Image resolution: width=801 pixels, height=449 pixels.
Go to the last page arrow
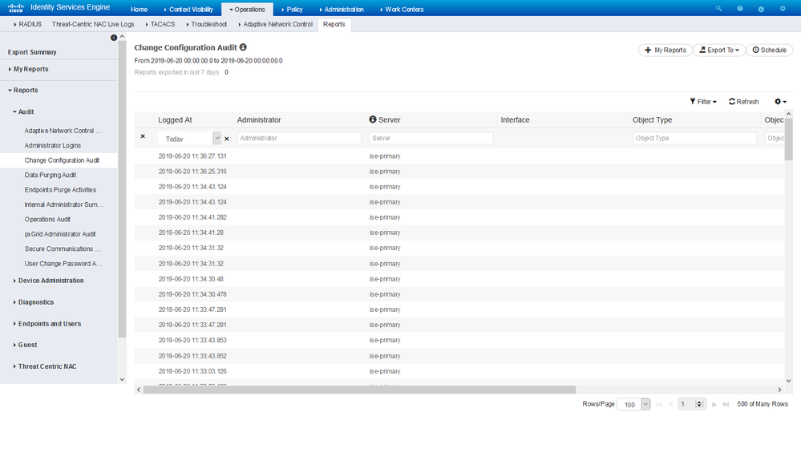coord(726,405)
